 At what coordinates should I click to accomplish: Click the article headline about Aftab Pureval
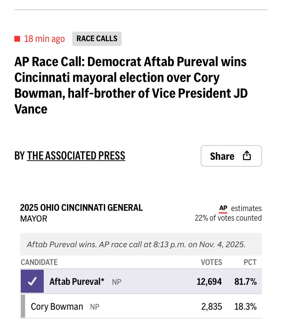click(130, 85)
